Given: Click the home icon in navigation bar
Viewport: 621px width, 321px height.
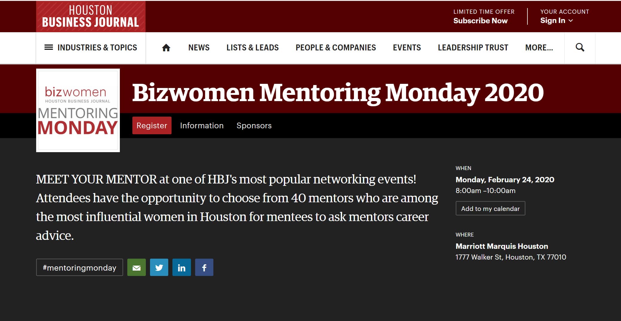Looking at the screenshot, I should click(x=166, y=48).
